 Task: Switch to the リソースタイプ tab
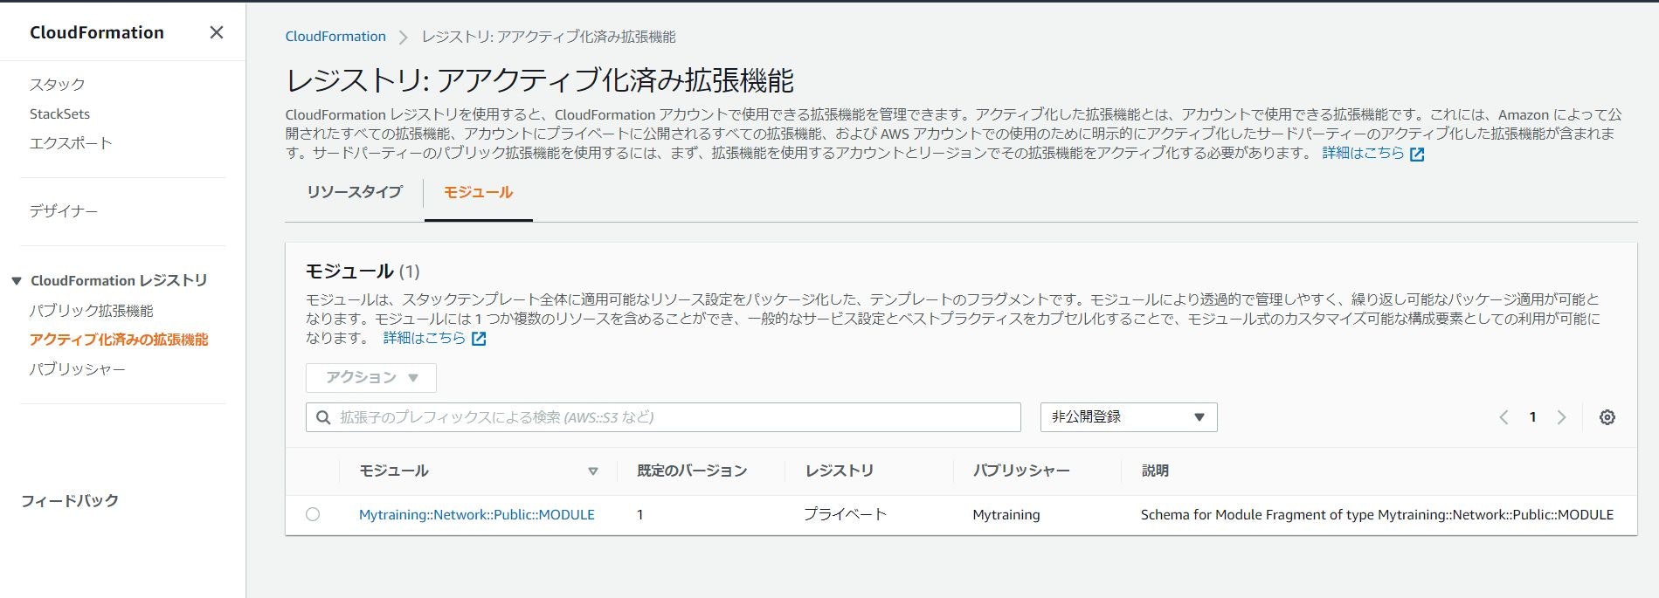[x=354, y=192]
